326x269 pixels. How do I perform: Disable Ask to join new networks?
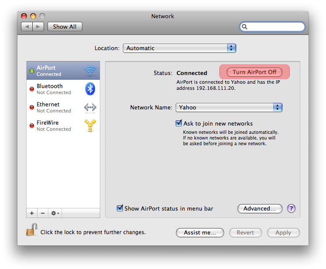click(179, 123)
